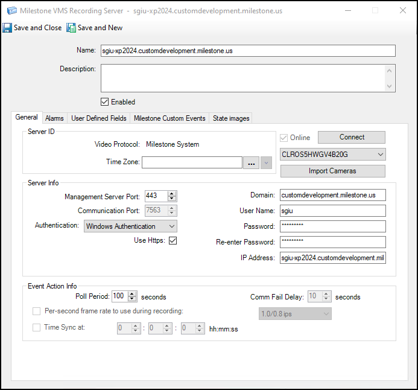Decrease the Comm Fail Delay value
The image size is (418, 390).
tap(326, 299)
